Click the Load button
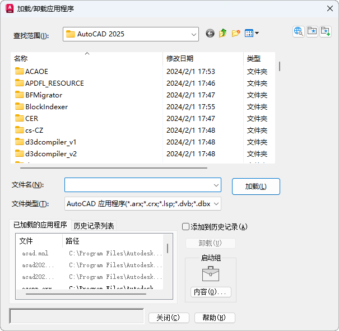The width and height of the screenshot is (339, 331). pyautogui.click(x=256, y=187)
